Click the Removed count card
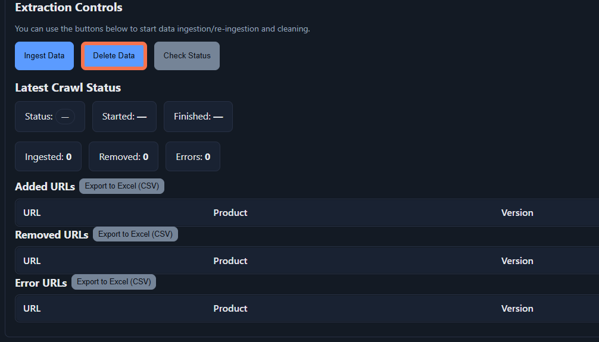The image size is (599, 342). (x=123, y=157)
